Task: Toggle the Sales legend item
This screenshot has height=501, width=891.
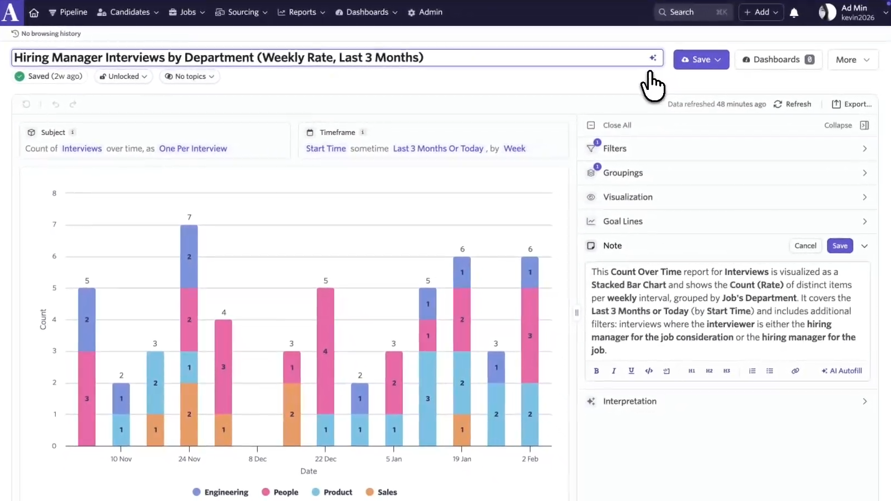Action: tap(381, 492)
